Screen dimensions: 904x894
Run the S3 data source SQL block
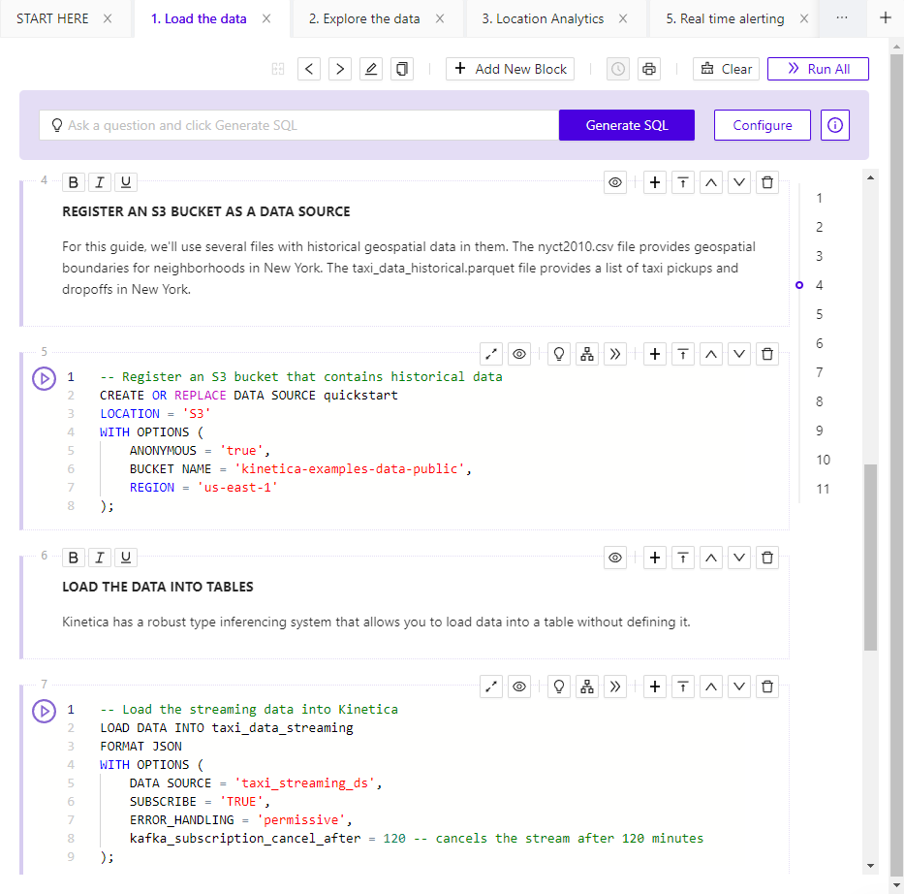pyautogui.click(x=44, y=378)
